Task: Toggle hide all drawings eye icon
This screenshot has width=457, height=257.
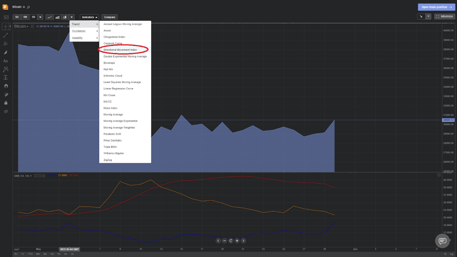Action: click(x=5, y=111)
